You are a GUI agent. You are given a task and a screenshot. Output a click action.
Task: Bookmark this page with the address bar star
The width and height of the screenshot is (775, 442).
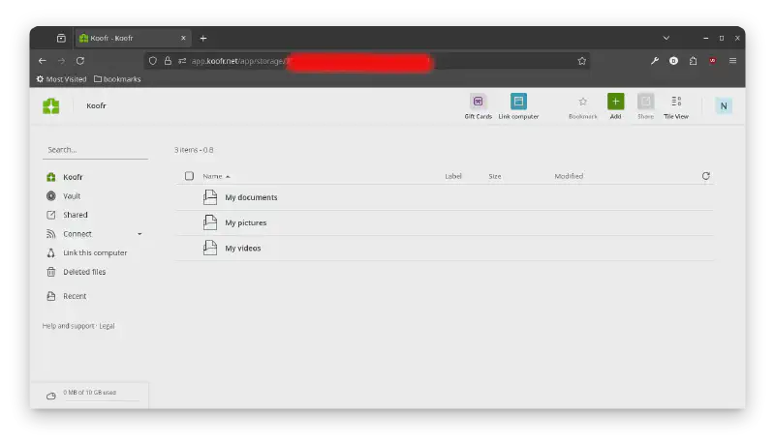582,60
